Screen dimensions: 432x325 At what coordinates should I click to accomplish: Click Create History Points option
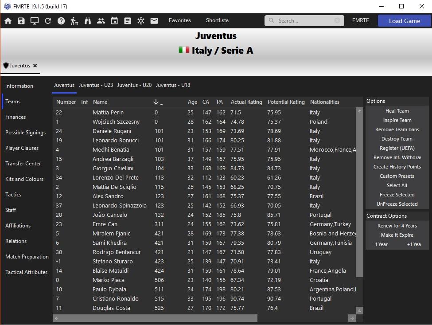tap(397, 167)
